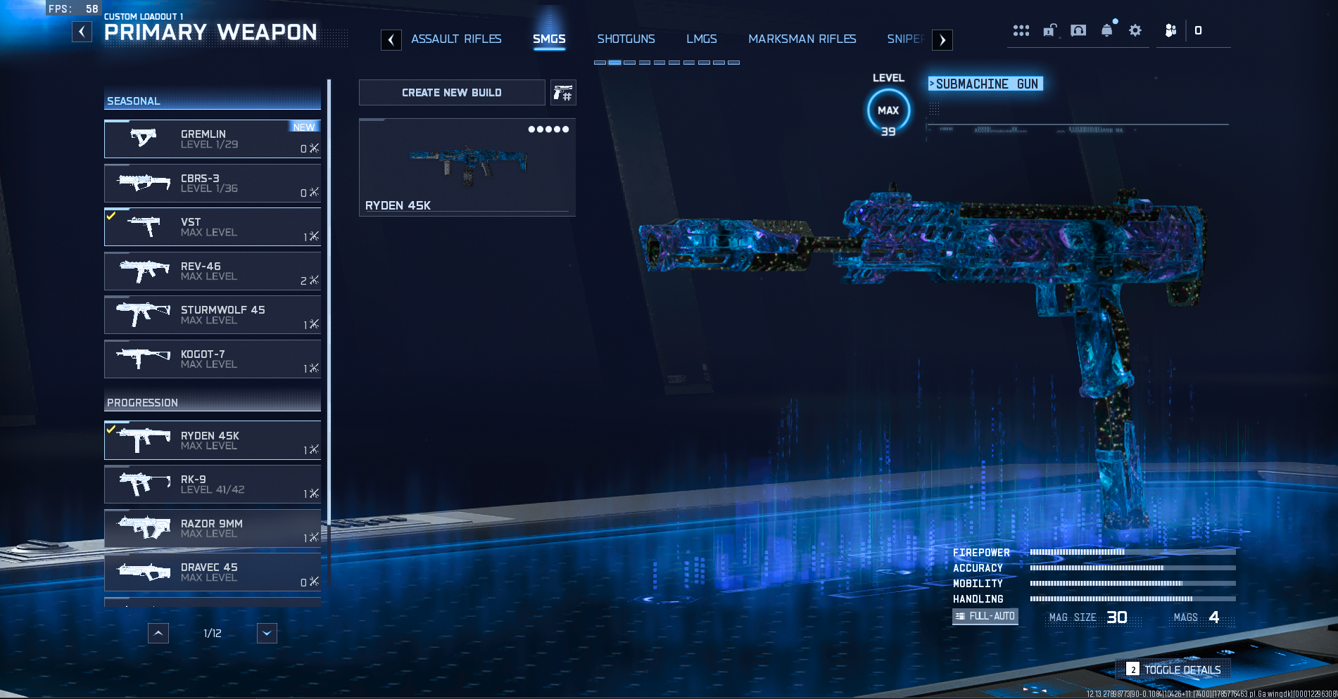The width and height of the screenshot is (1338, 699).
Task: Select the SMGs tab
Action: tap(549, 39)
